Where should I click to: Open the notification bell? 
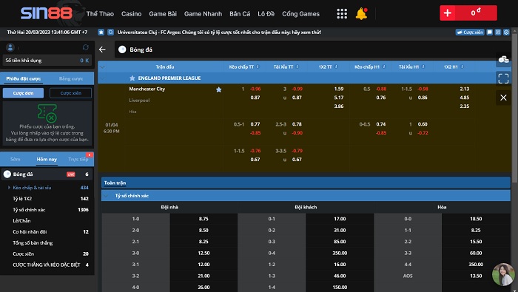click(x=361, y=13)
